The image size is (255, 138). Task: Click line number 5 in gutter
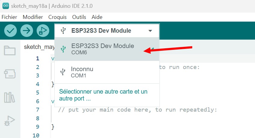pyautogui.click(x=38, y=92)
